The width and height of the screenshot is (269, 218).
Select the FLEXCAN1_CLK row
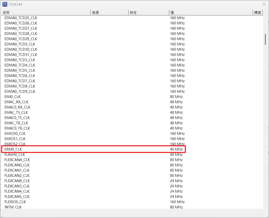(x=132, y=170)
